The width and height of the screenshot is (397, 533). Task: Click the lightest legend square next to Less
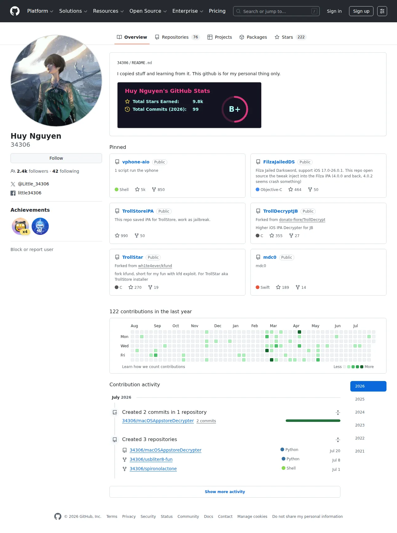344,367
